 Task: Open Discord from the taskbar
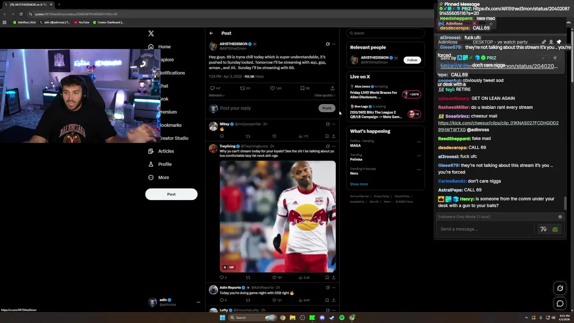tap(322, 318)
